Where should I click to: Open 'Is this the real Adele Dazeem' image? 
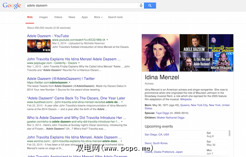coord(196,62)
